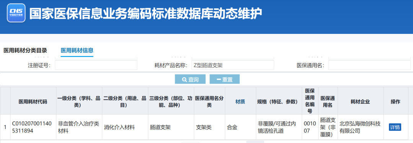Click the 耗材产品名称 field with Z型肠道支架
The width and height of the screenshot is (413, 143).
coord(233,65)
